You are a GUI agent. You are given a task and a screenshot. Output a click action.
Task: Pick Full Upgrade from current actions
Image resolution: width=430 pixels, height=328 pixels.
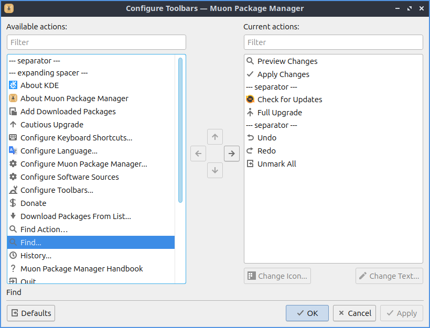pos(279,113)
